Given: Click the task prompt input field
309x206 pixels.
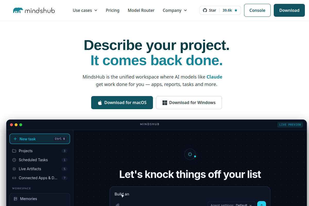Looking at the screenshot, I should (190, 194).
